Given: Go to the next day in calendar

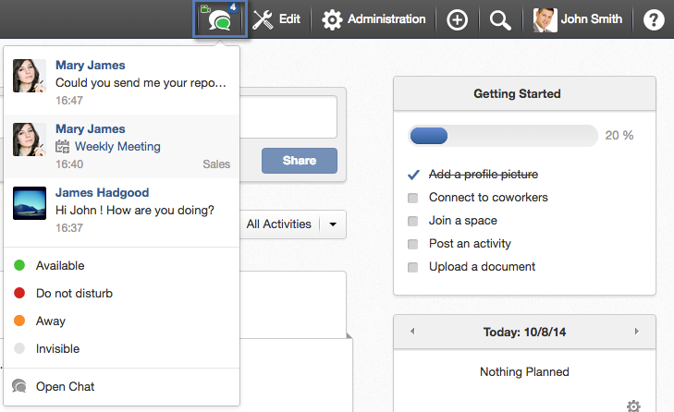Looking at the screenshot, I should (637, 332).
